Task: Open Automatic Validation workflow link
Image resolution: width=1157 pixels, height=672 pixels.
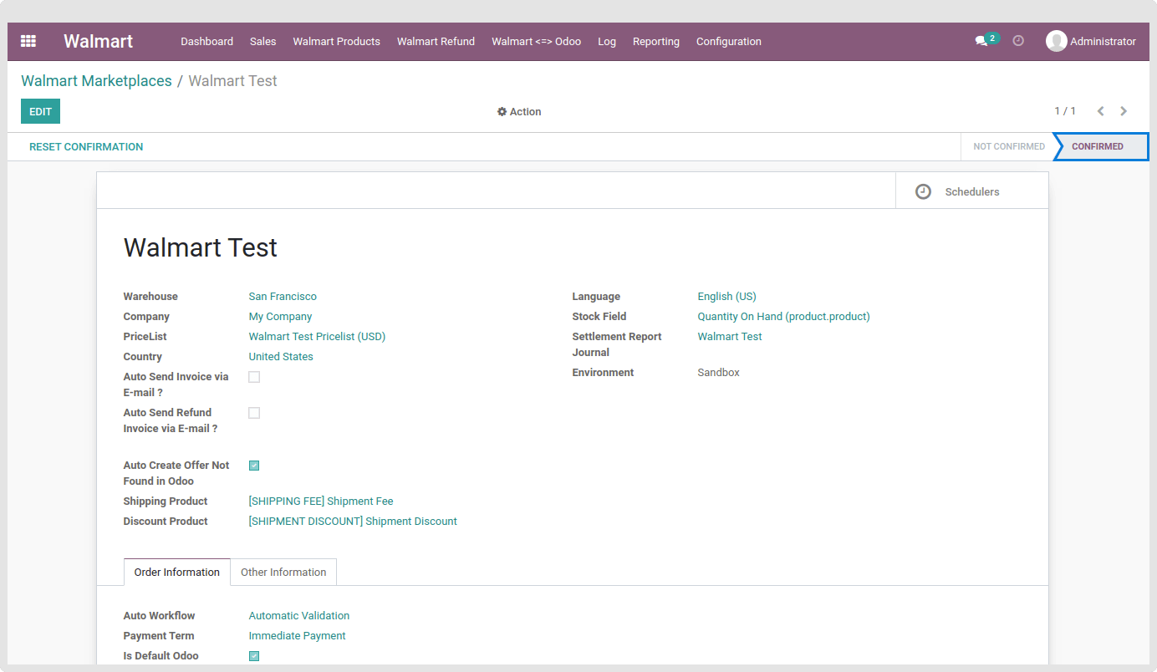Action: point(299,616)
